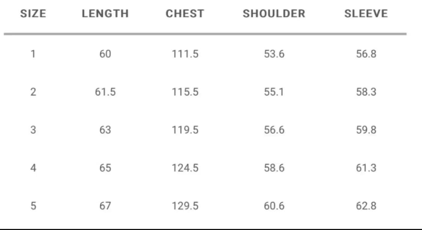Select size 1 in the SIZE column
Screen dimensions: 422x230
point(33,54)
